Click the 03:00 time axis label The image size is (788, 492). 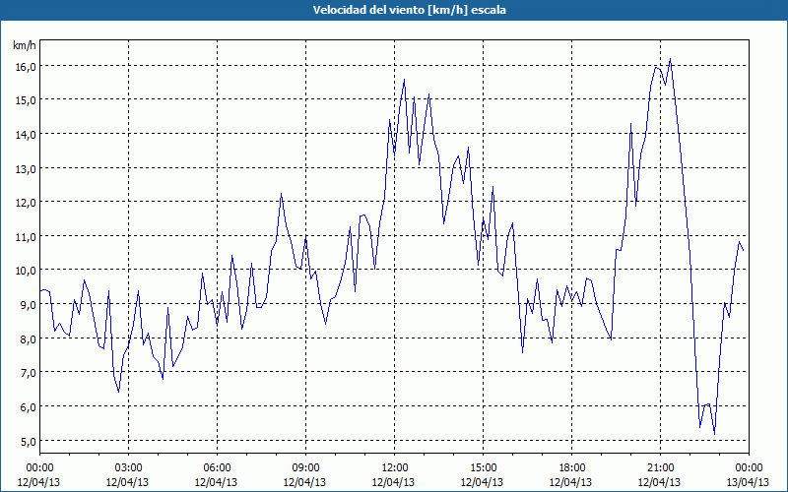[128, 467]
